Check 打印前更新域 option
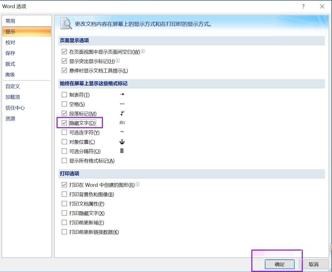The image size is (332, 272). coord(64,222)
